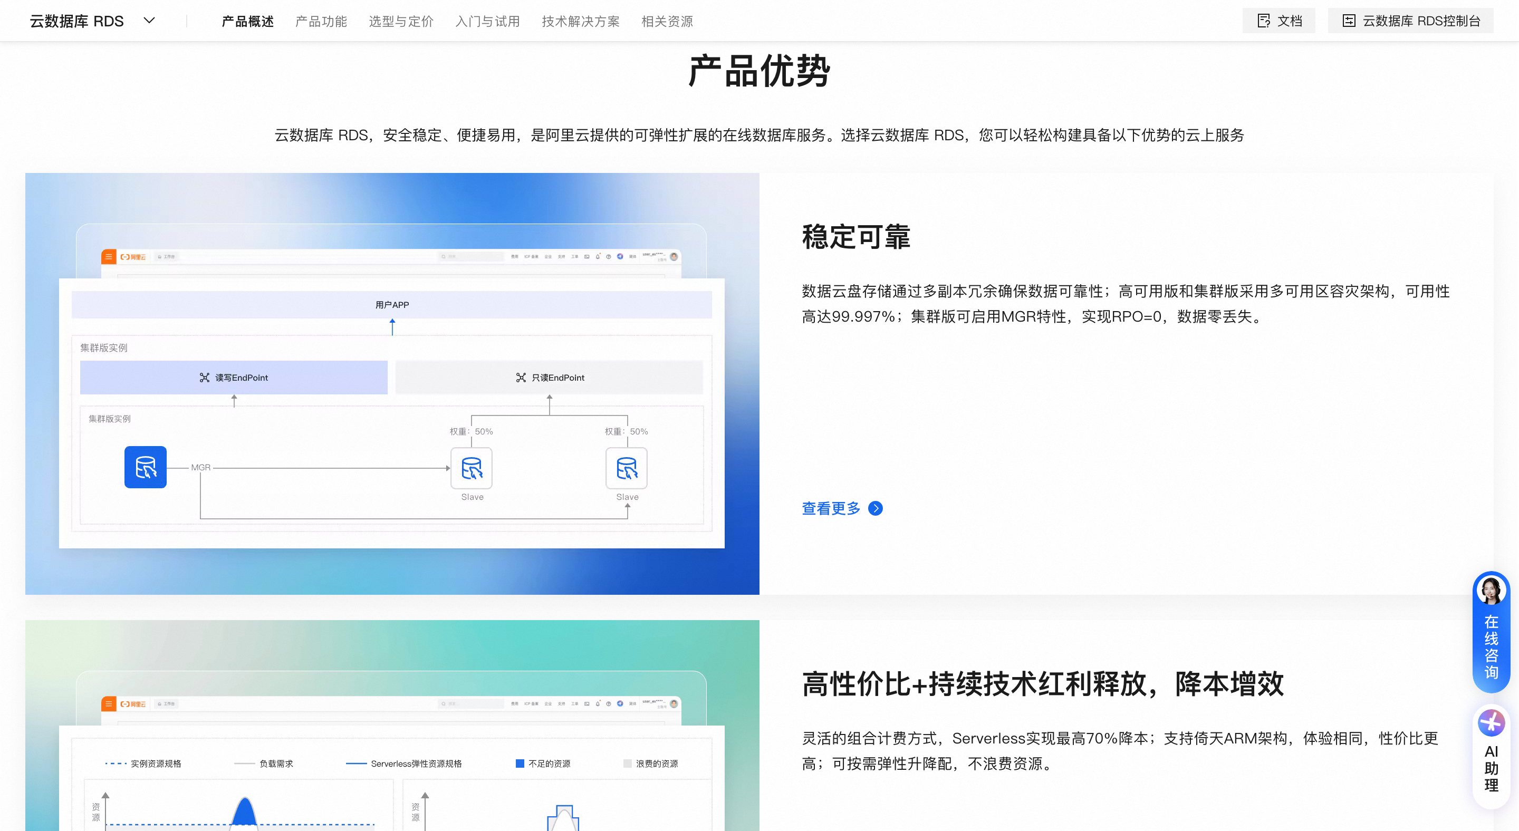The image size is (1519, 831).
Task: Open the 云数据库 RDS控制台 button
Action: pos(1410,21)
